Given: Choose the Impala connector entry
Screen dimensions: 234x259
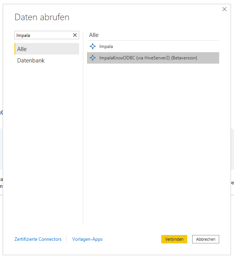Looking at the screenshot, I should [153, 46].
